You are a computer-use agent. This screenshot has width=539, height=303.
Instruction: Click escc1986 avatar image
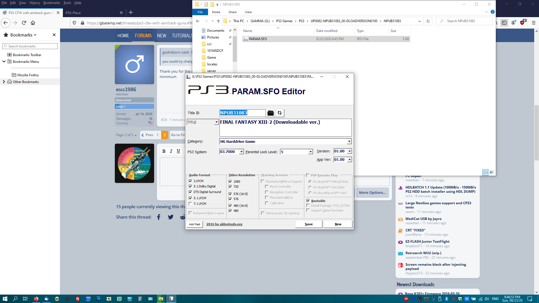134,65
